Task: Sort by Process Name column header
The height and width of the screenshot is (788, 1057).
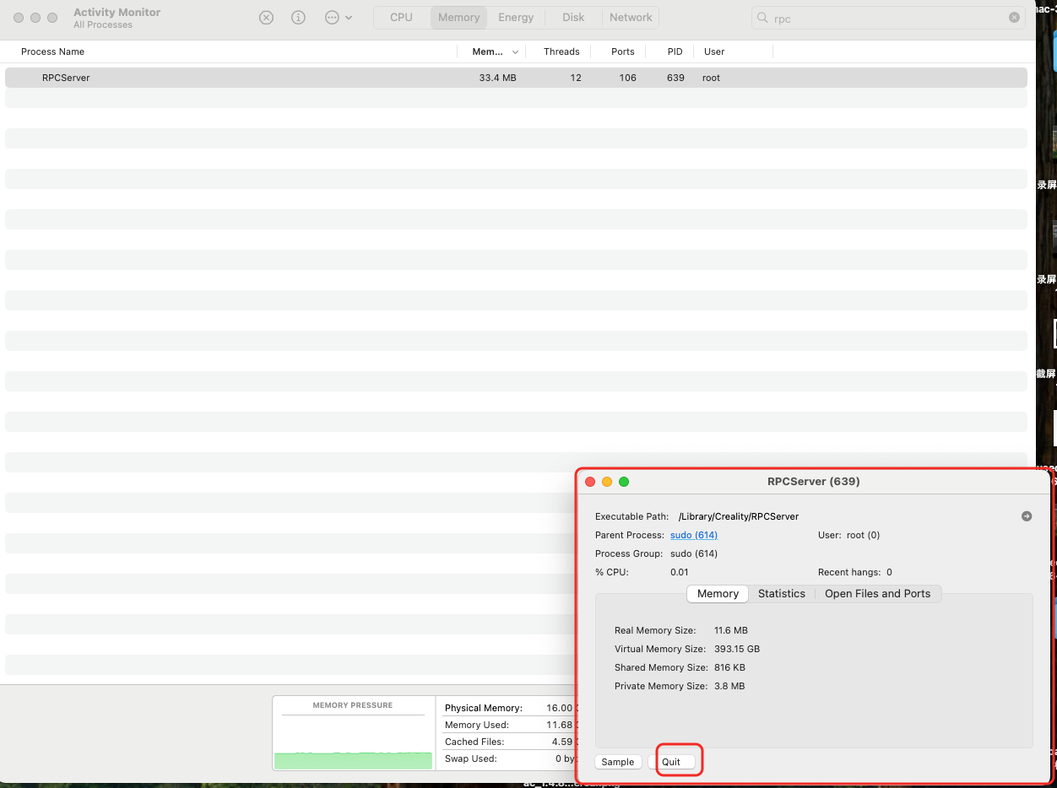Action: [x=52, y=51]
